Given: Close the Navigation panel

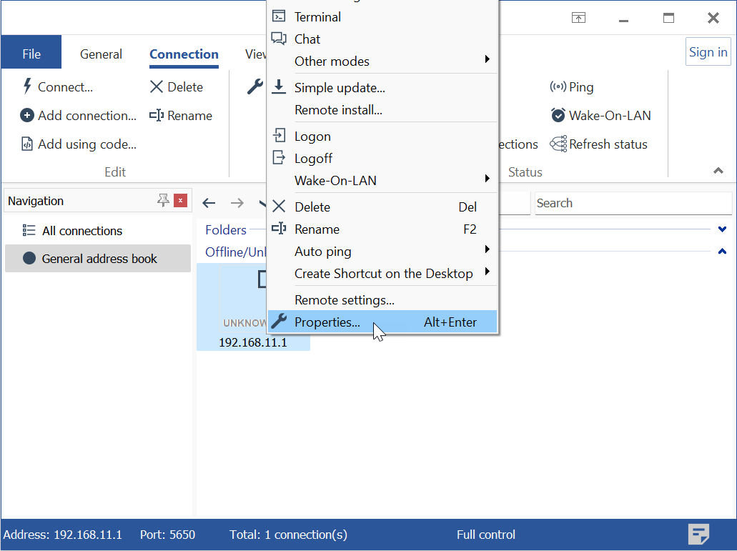Looking at the screenshot, I should (x=180, y=201).
